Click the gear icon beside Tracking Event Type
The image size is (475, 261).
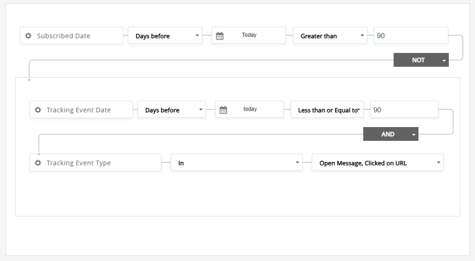(38, 163)
